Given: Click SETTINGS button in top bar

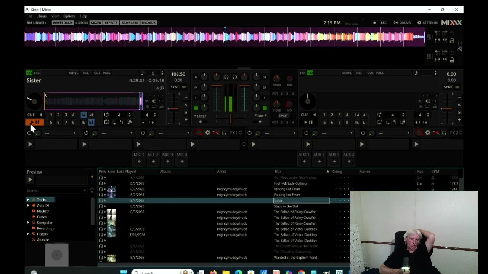Looking at the screenshot, I should pos(427,23).
